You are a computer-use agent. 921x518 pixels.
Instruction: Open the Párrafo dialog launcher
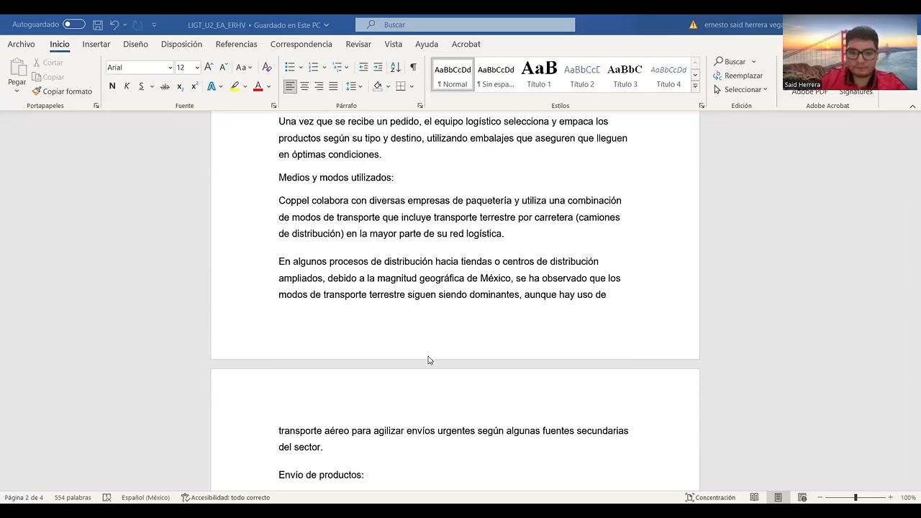tap(420, 106)
